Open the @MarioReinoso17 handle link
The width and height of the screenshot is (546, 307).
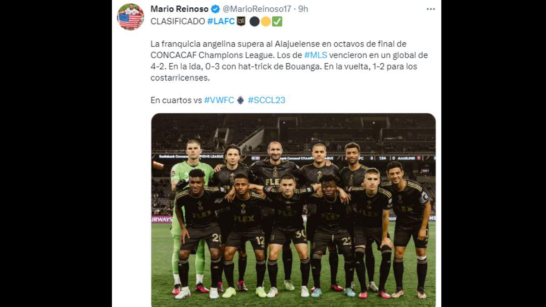click(x=257, y=9)
